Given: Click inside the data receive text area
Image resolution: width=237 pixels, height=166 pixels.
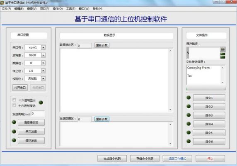Looking at the screenshot, I should [114, 80].
